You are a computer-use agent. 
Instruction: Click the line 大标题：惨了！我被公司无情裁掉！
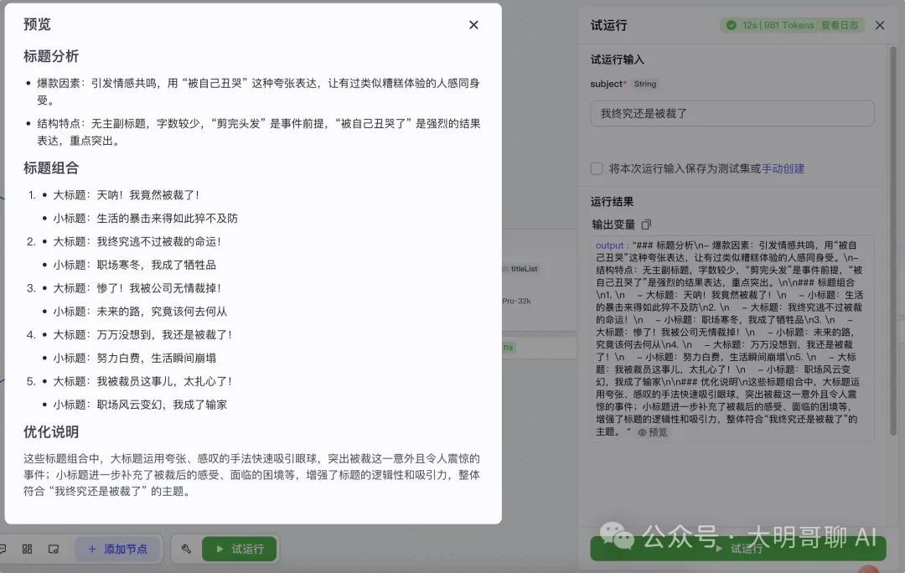click(137, 288)
